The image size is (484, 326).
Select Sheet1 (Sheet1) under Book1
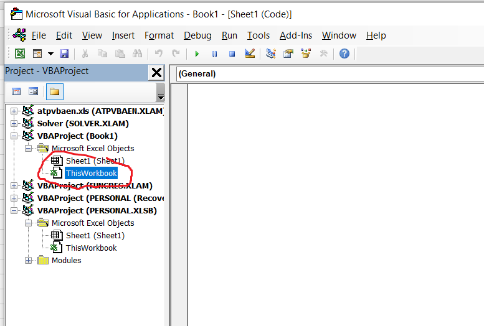[x=95, y=161]
